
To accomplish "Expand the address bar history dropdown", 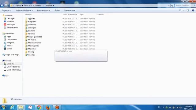I will (x=169, y=5).
